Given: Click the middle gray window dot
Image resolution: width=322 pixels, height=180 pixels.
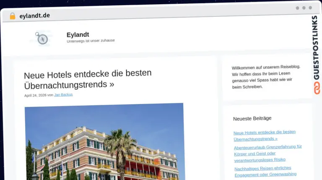Looking at the screenshot, I should point(304,8).
